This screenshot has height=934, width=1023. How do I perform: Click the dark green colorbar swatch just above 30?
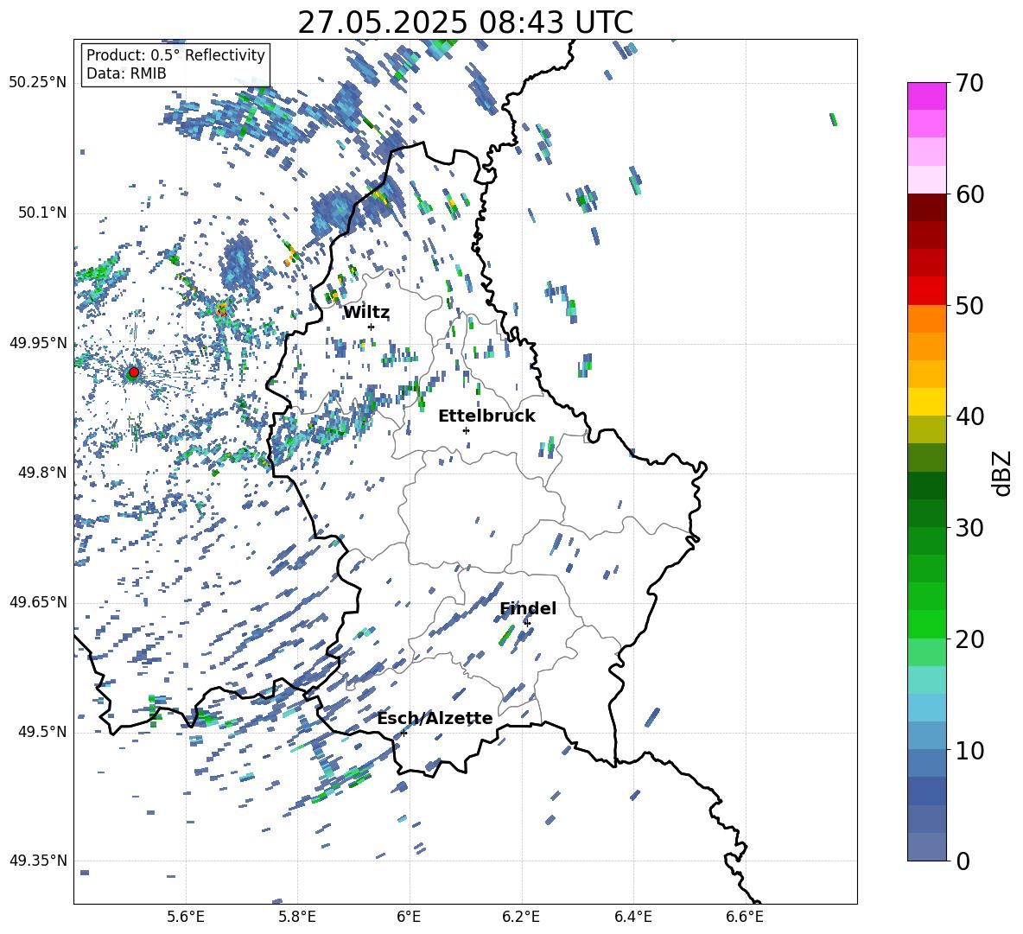pos(926,512)
